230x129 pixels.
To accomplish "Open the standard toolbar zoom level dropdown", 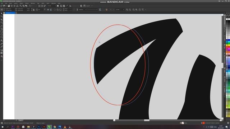I will pyautogui.click(x=55, y=6).
